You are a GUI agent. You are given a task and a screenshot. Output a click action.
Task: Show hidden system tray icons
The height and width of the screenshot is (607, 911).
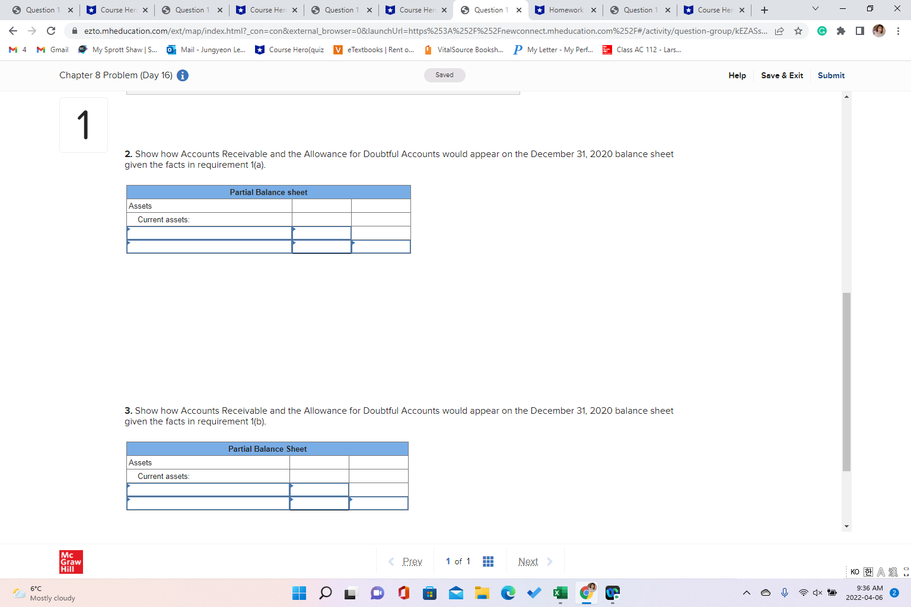(x=747, y=593)
